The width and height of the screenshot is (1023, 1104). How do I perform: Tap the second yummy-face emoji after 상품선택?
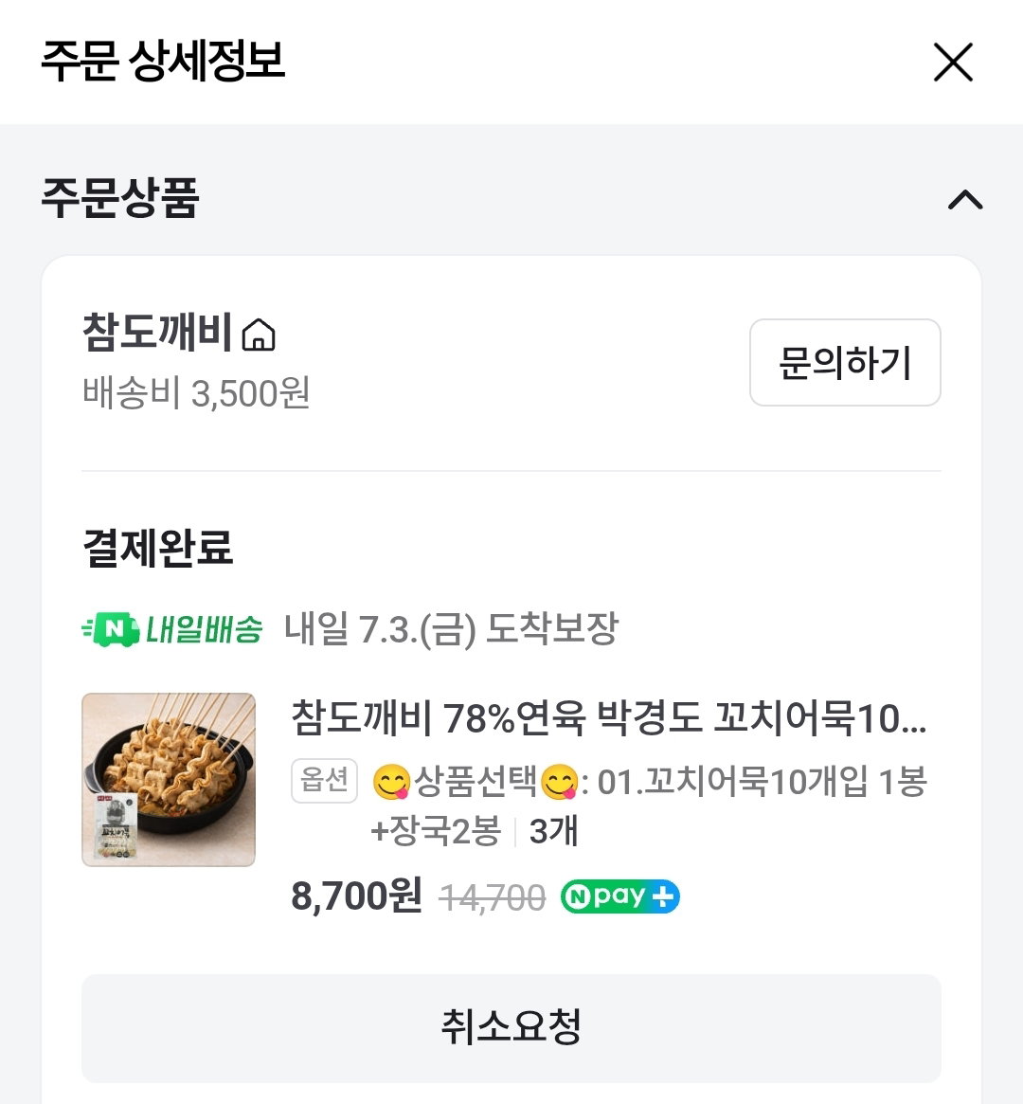click(x=560, y=782)
